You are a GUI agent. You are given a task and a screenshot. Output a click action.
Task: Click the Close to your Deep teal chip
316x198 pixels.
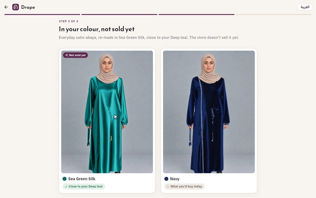(x=84, y=187)
